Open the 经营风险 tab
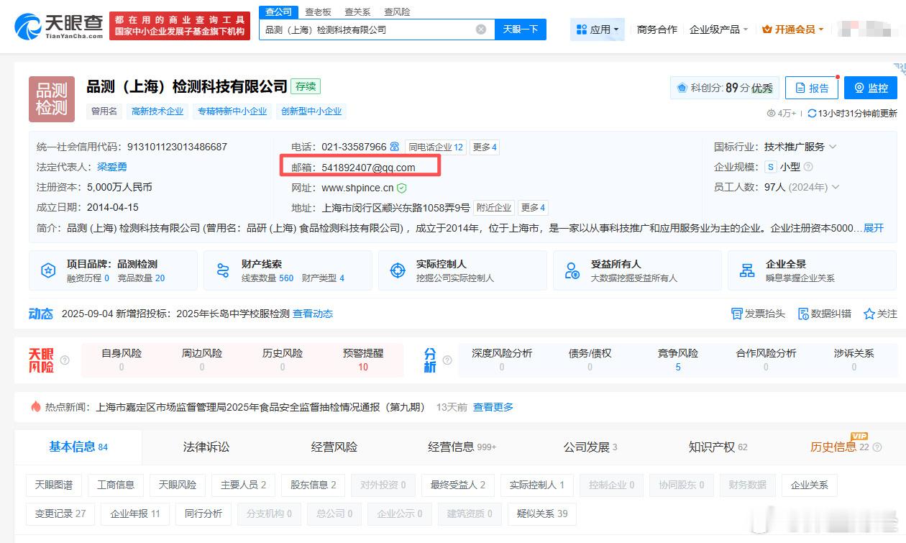Viewport: 906px width, 543px height. [x=334, y=447]
